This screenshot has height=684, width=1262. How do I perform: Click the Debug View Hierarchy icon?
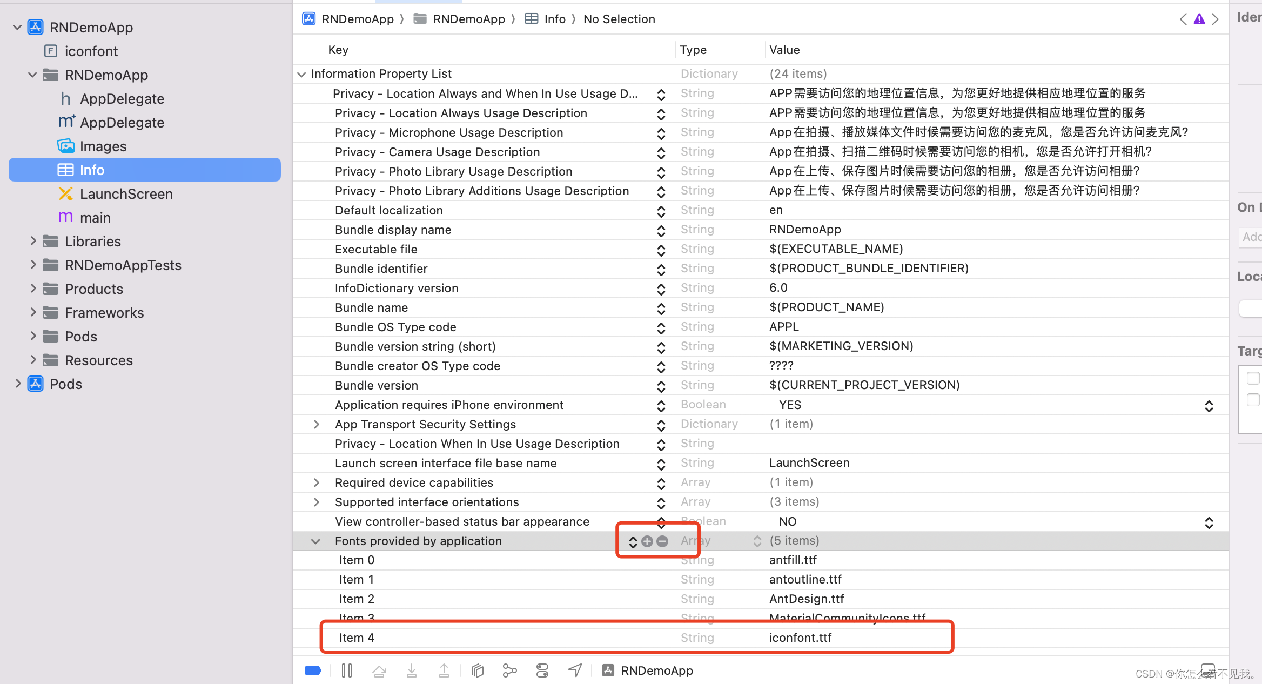tap(478, 670)
